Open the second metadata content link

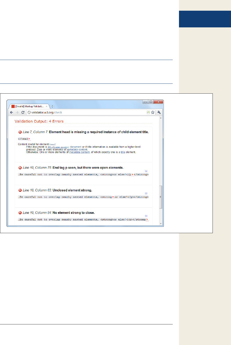pos(79,152)
